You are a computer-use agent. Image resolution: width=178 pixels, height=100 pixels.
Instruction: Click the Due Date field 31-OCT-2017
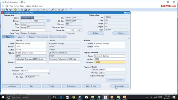[32, 77]
